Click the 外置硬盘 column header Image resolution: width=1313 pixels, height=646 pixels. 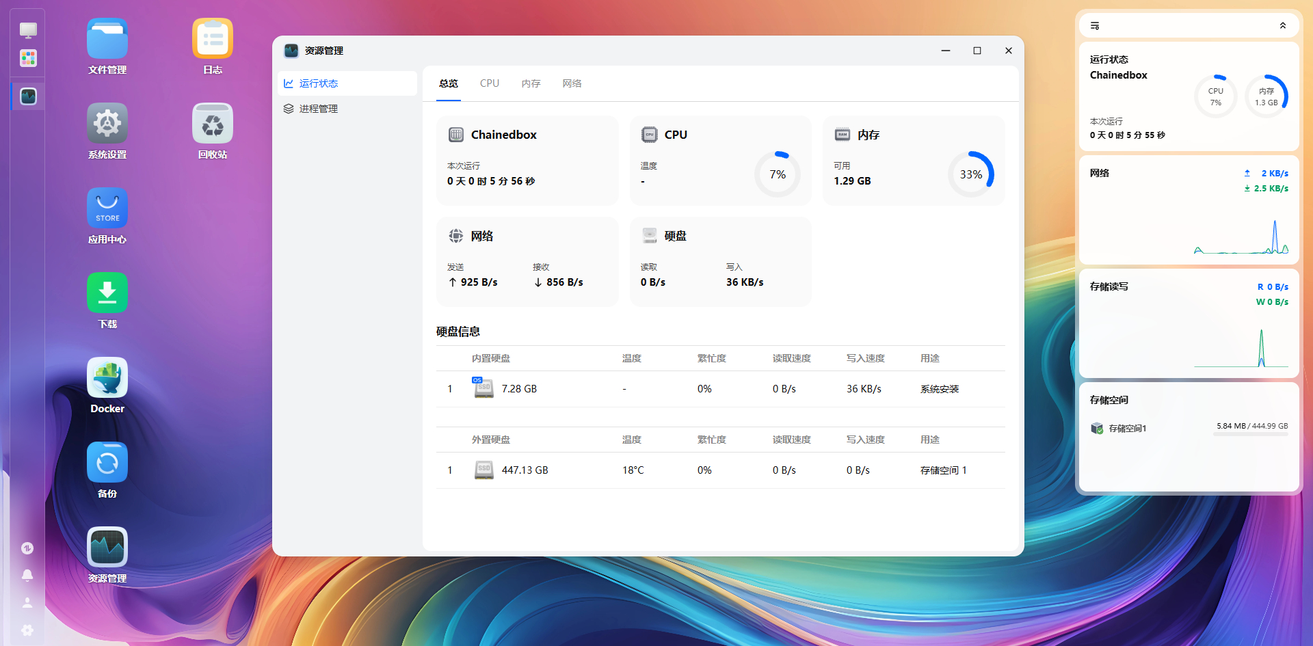[491, 440]
